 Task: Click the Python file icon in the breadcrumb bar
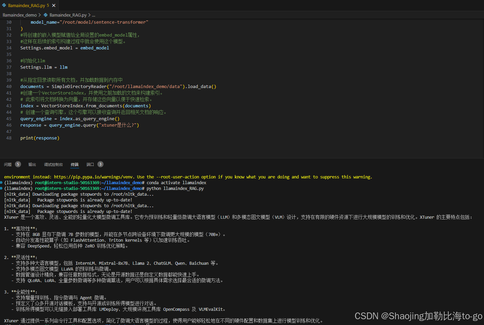point(46,15)
